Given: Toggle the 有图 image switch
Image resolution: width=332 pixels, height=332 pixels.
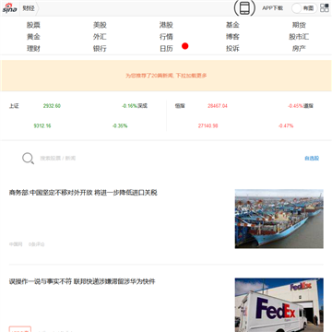Looking at the screenshot, I should tap(304, 8).
